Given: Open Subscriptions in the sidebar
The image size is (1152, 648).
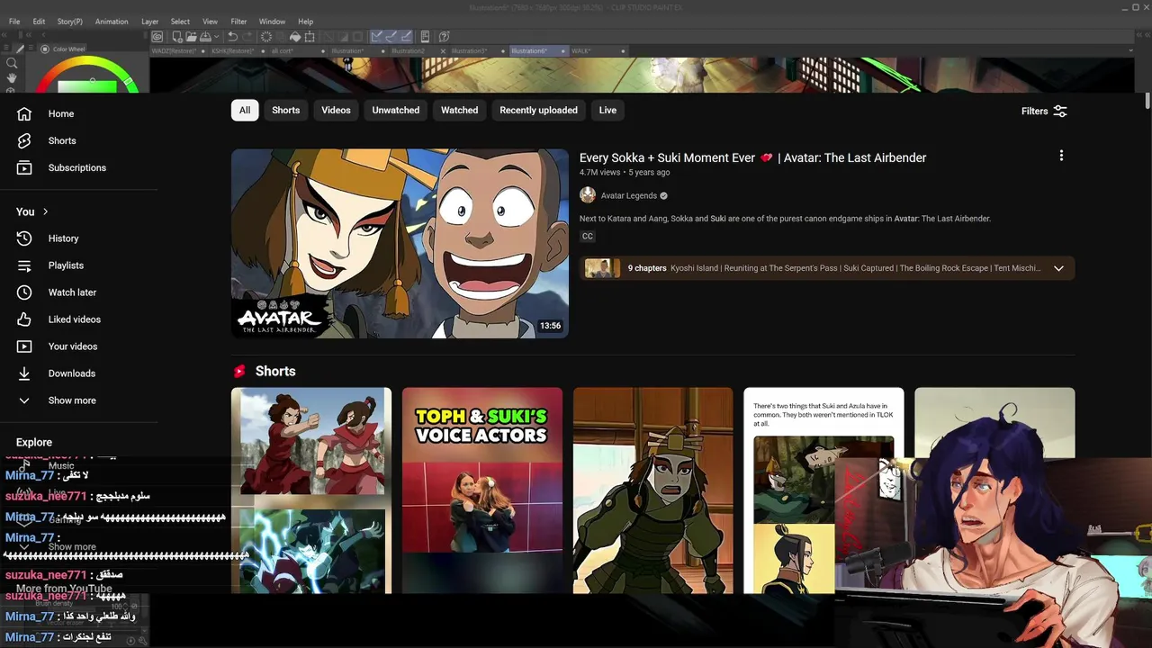Looking at the screenshot, I should 78,167.
